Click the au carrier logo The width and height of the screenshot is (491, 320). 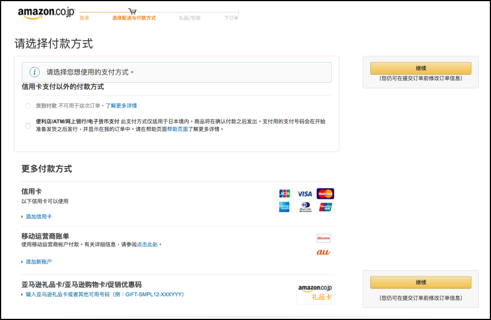(324, 252)
